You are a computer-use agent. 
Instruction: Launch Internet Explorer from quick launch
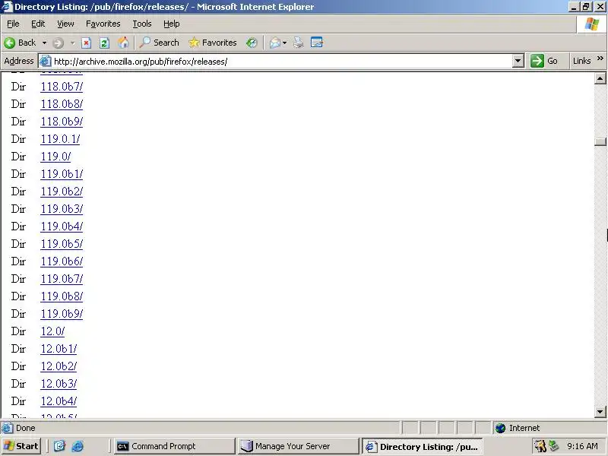(78, 446)
